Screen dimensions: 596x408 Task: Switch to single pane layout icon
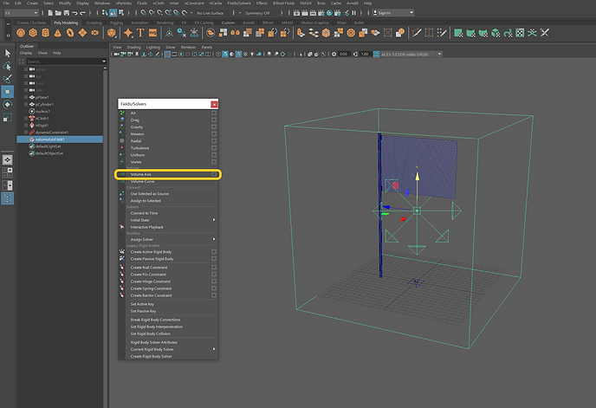pos(8,159)
